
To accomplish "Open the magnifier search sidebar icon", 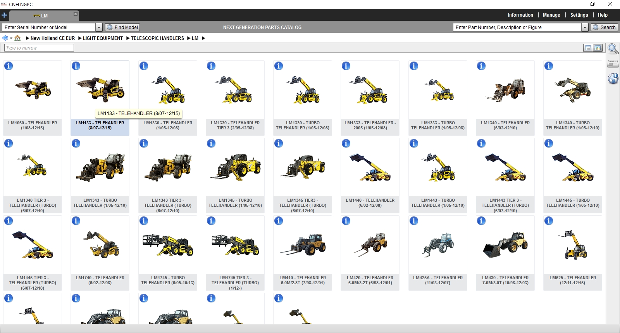I will tap(613, 49).
